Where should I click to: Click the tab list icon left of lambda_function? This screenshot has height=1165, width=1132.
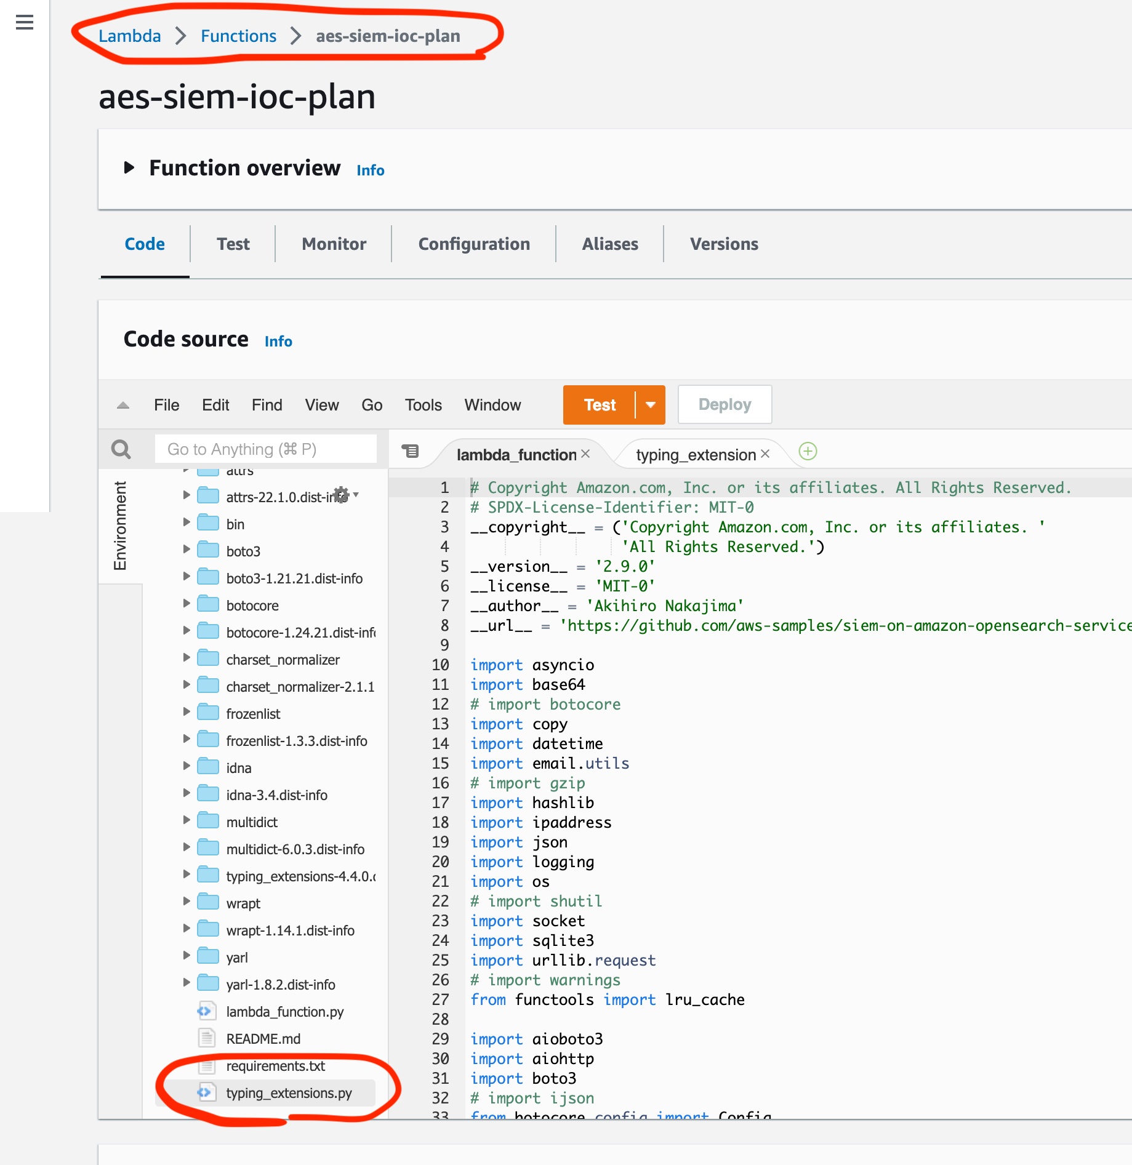coord(411,451)
